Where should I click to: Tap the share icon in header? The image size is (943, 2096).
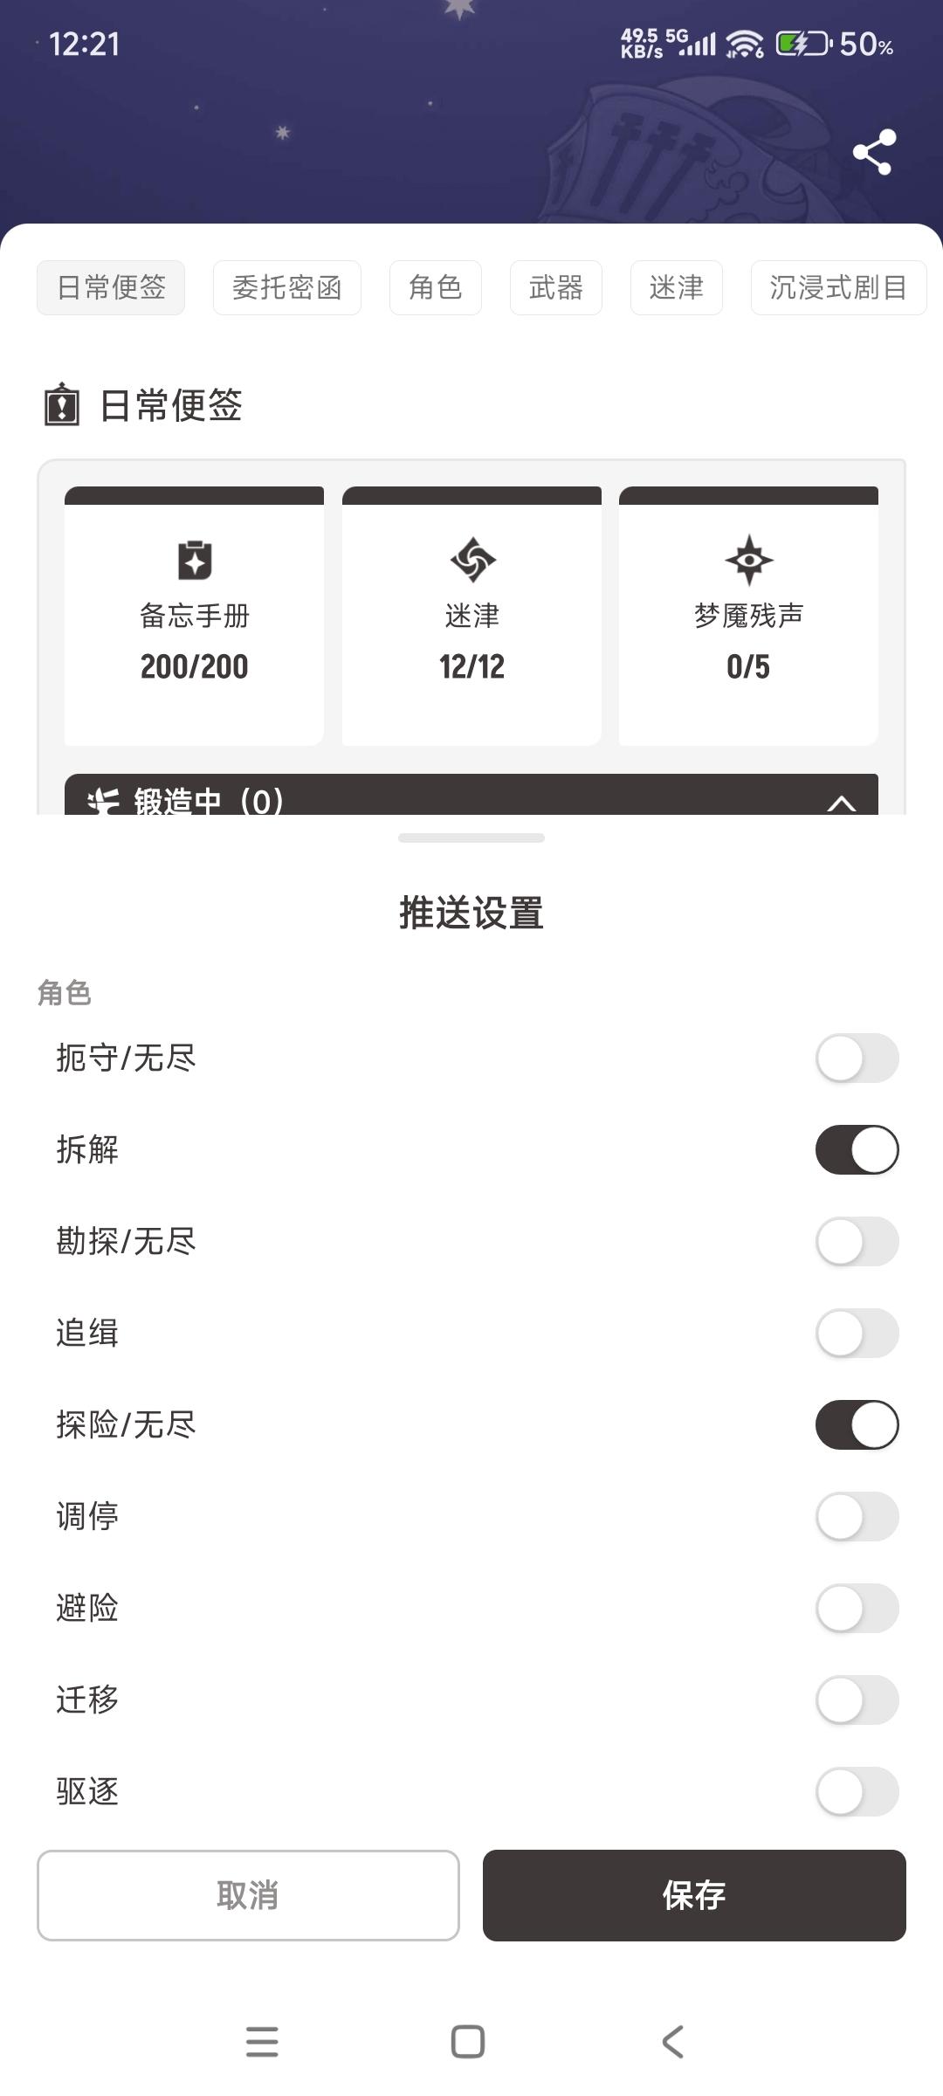pyautogui.click(x=874, y=152)
